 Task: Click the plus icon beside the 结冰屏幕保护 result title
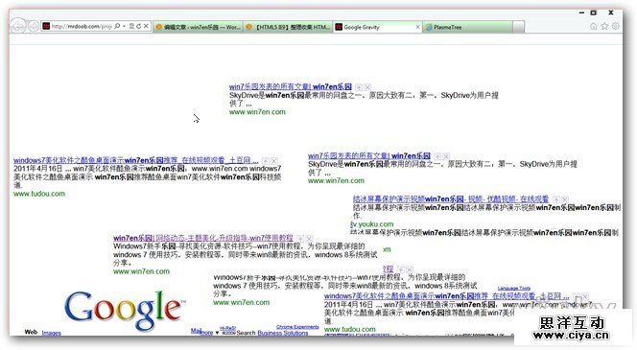tap(556, 199)
